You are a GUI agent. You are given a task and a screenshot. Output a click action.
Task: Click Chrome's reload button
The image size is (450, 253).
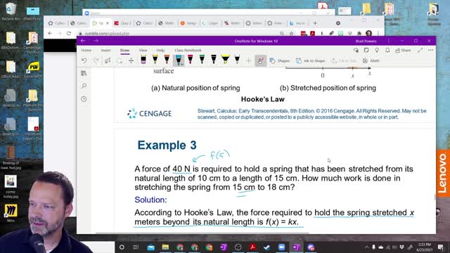point(69,33)
